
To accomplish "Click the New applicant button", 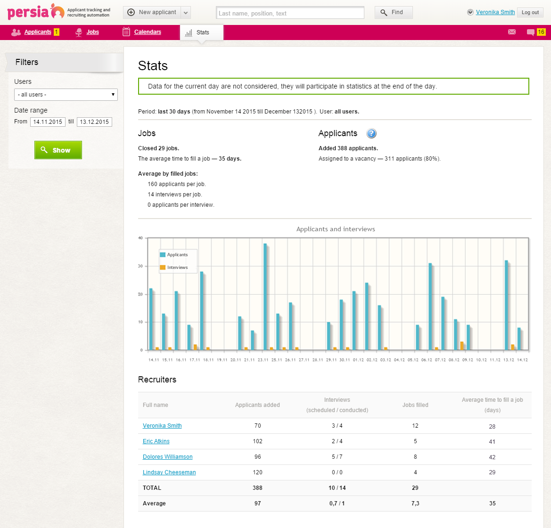I will 152,13.
